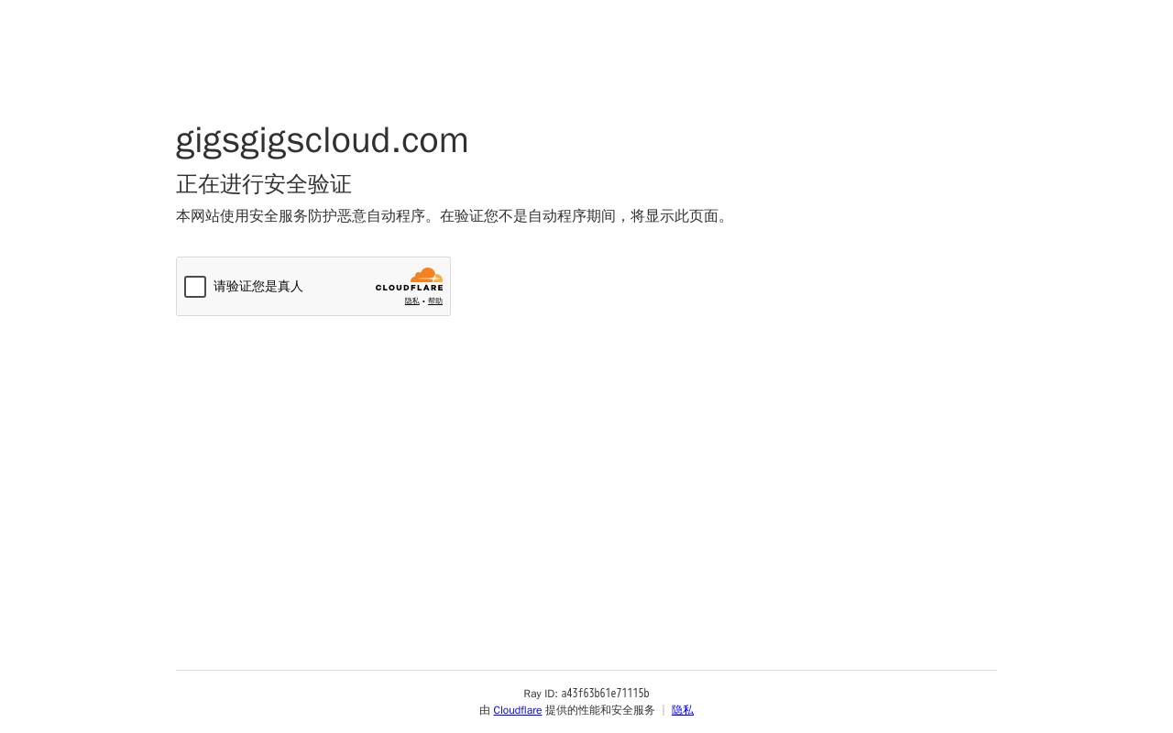Check the 请验证您是真人 checkbox
Viewport: 1173px width, 733px height.
click(195, 287)
